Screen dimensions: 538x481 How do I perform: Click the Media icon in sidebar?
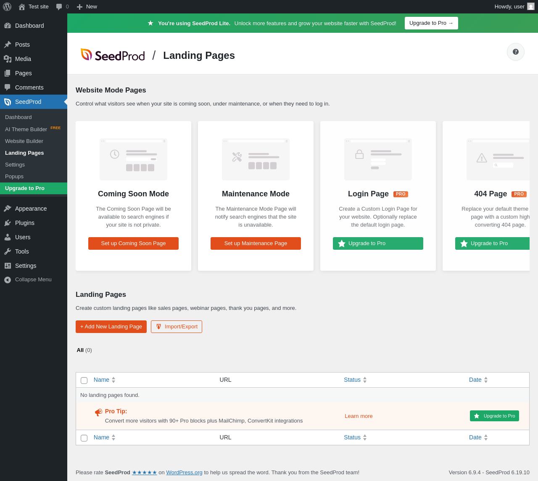8,59
